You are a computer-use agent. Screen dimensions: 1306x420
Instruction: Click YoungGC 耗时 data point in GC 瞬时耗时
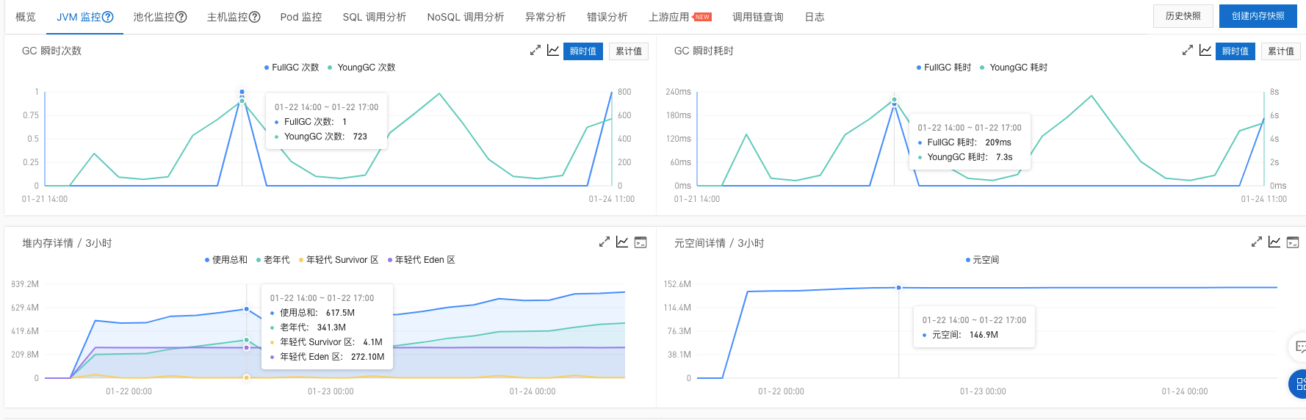(894, 99)
